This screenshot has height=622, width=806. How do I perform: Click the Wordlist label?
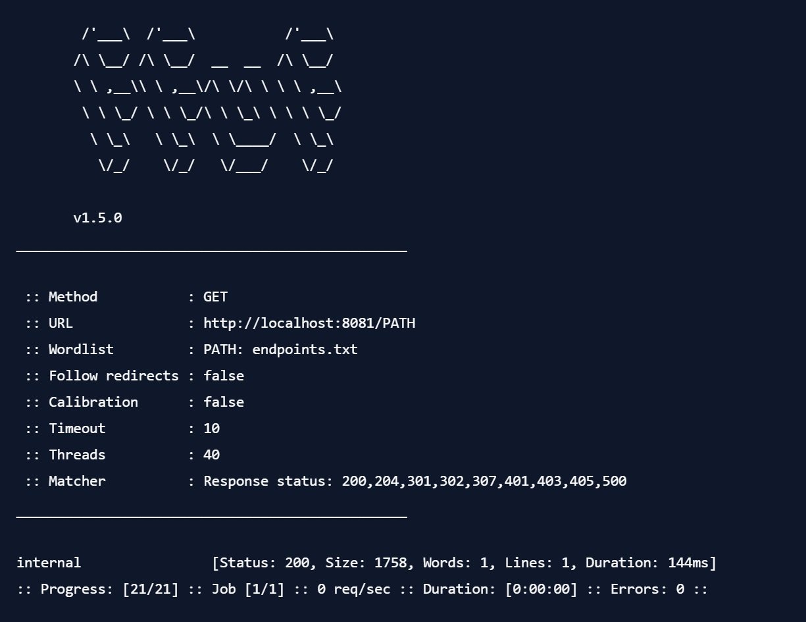(81, 350)
